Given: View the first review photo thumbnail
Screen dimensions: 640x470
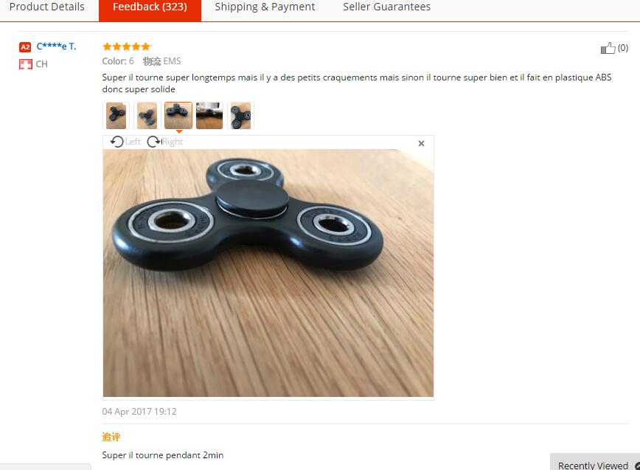Looking at the screenshot, I should click(x=116, y=116).
